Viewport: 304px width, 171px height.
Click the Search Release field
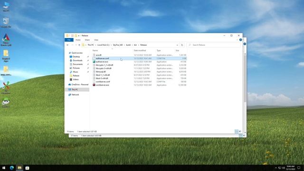click(x=214, y=45)
